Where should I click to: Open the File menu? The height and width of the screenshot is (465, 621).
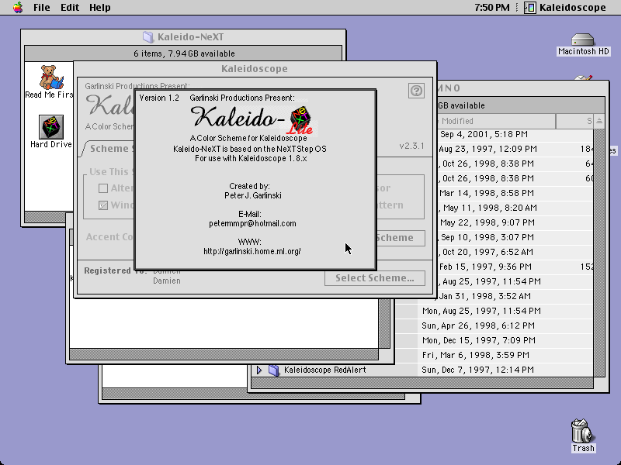coord(42,7)
